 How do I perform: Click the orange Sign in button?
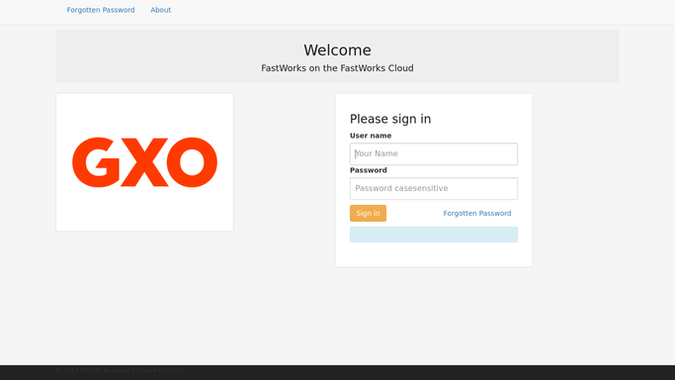pos(368,214)
